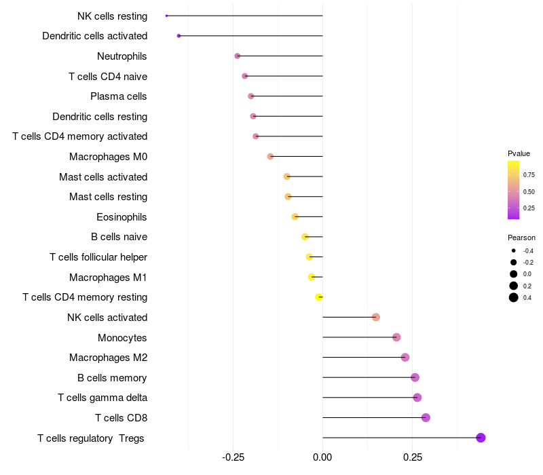The image size is (543, 475).
Task: Select the T cells CD8 data point
Action: [x=426, y=417]
